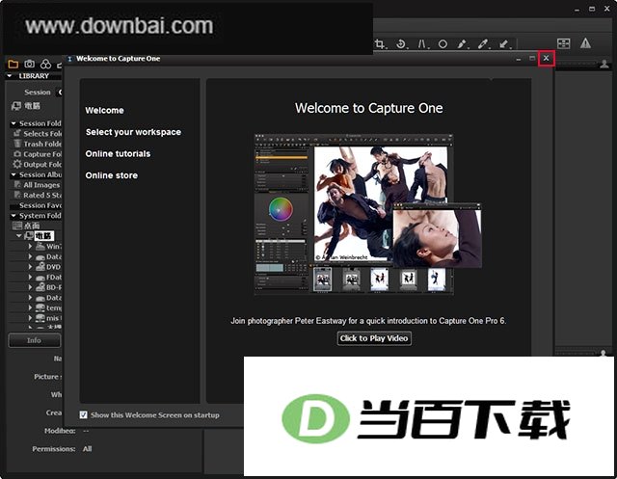
Task: Open the Color tool tab three-circles icon
Action: 45,64
